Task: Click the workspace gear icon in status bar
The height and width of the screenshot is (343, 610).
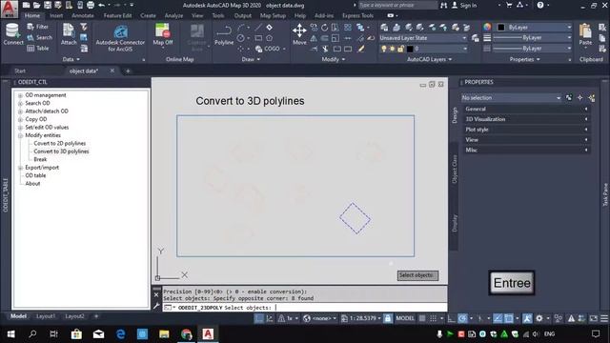Action: pyautogui.click(x=539, y=318)
